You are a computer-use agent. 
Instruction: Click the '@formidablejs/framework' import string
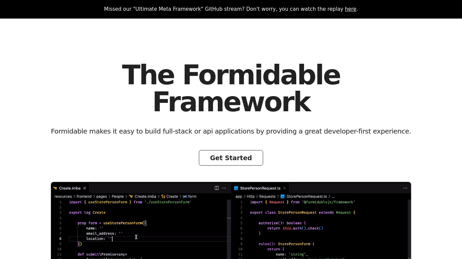[x=328, y=202]
